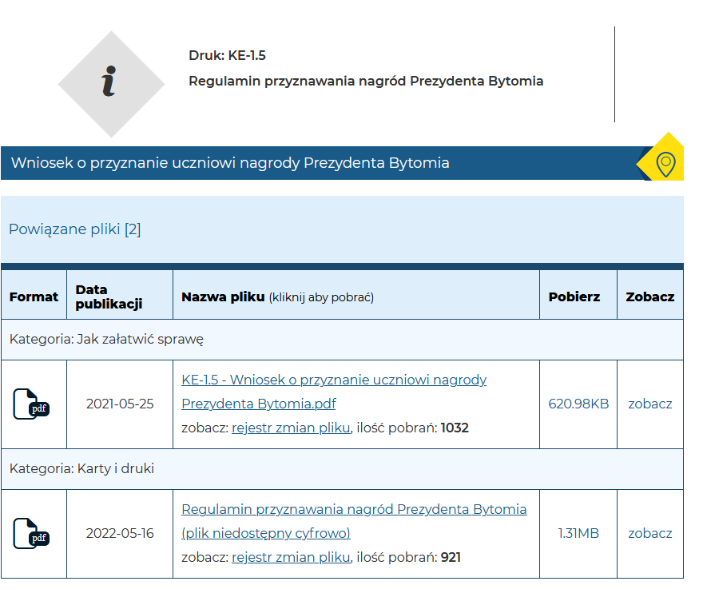Click the Powiązane pliki [2] heading
The image size is (703, 589).
75,229
